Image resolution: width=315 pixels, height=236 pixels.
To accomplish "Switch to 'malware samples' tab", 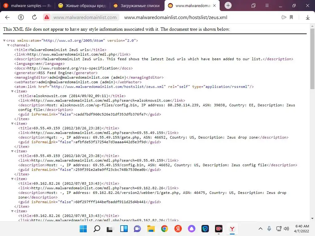I will 27,6.
